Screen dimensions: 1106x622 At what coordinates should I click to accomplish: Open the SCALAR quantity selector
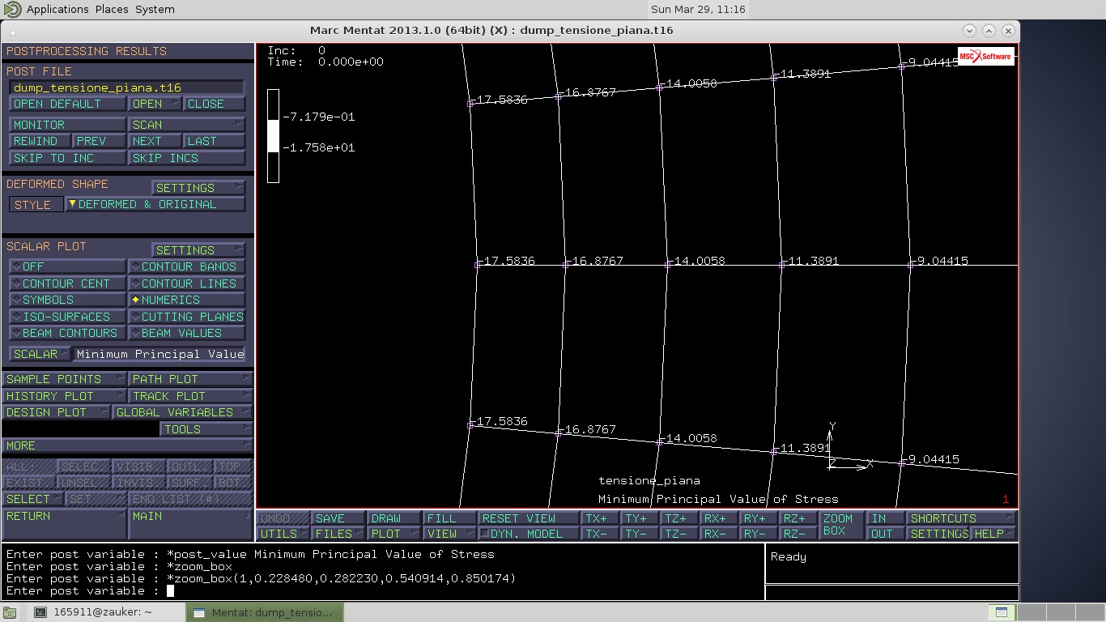pos(40,354)
